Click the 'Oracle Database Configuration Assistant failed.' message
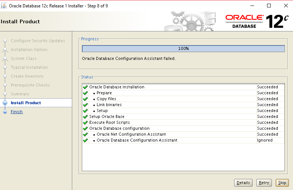Screen dimensions: 293x190 (x=129, y=58)
